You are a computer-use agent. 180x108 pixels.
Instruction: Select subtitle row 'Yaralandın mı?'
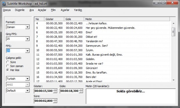[x=102, y=41]
